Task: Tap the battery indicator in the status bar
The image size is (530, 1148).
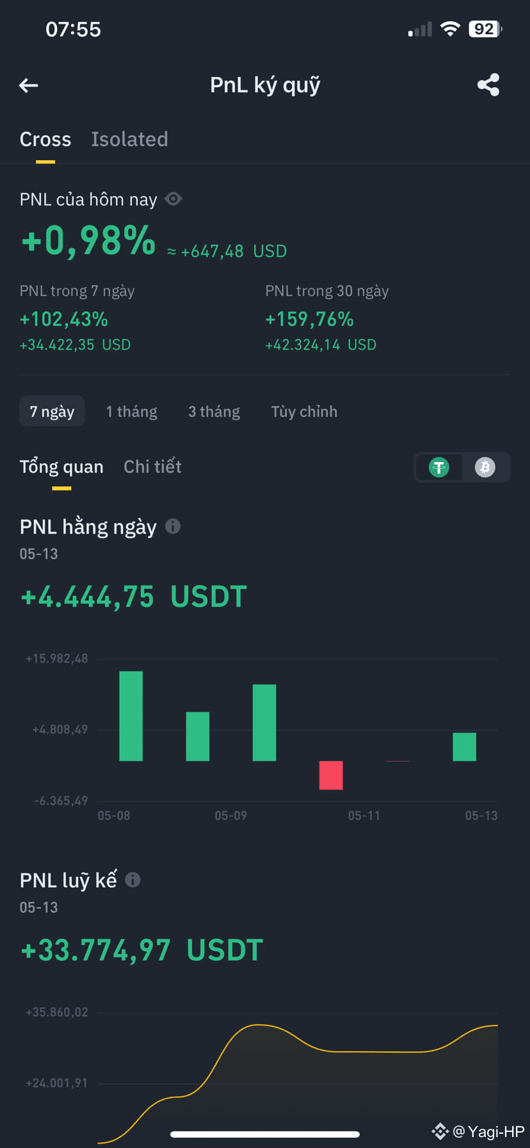Action: pyautogui.click(x=485, y=29)
